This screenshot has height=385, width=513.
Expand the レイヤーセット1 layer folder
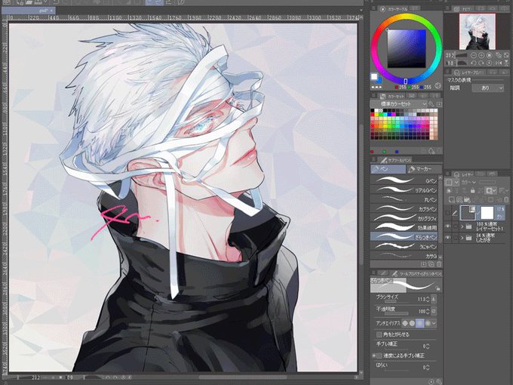462,226
